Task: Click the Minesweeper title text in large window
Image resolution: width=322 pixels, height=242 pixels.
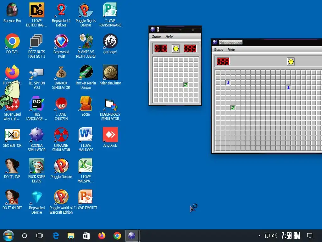Action: (230, 43)
